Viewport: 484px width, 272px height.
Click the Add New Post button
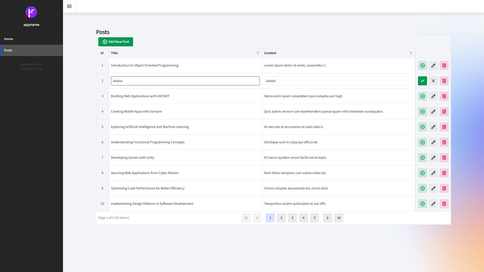(116, 42)
